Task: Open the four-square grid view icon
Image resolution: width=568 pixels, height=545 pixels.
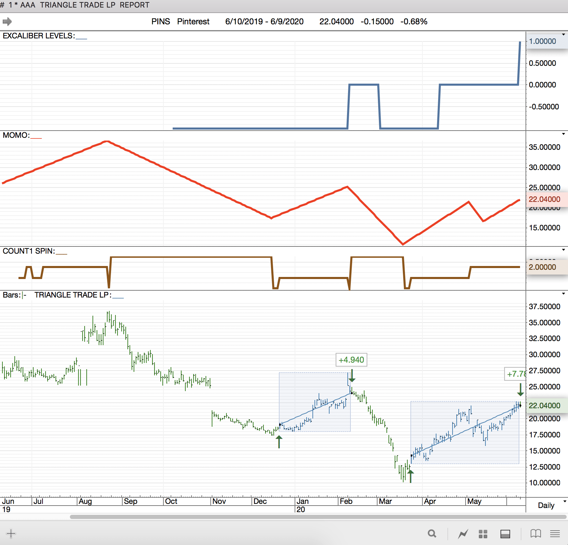Action: point(483,534)
